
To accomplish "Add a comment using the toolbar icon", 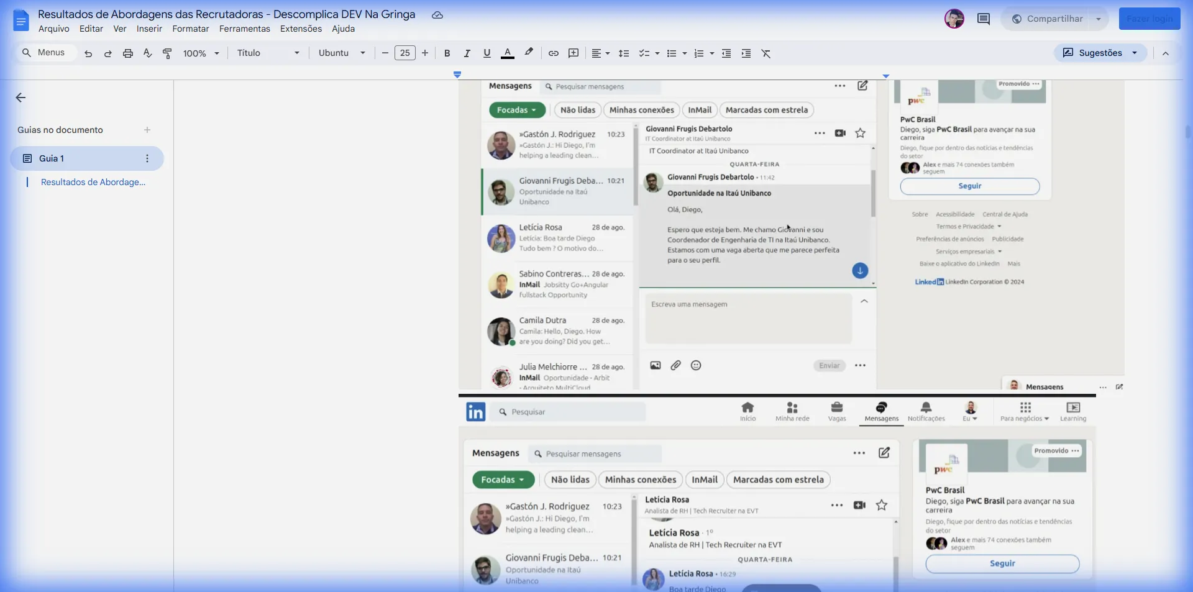I will pos(574,53).
